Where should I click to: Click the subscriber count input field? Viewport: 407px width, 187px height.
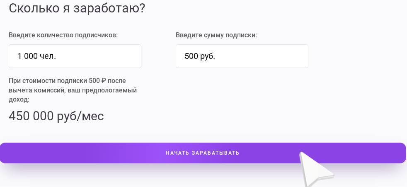[75, 56]
